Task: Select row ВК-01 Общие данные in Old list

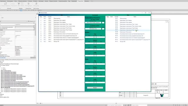Action: tap(62, 19)
